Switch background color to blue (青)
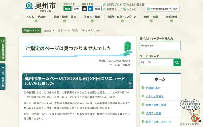Viewport: 203px width, 127px height. pyautogui.click(x=90, y=9)
